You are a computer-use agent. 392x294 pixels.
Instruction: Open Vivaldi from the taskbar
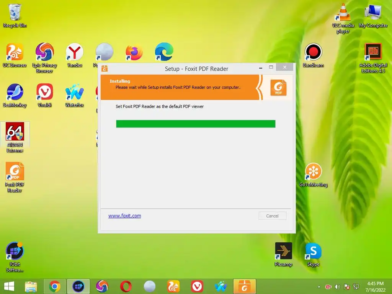click(197, 286)
